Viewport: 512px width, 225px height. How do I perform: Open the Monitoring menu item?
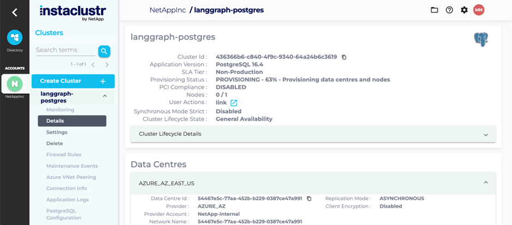click(x=60, y=110)
